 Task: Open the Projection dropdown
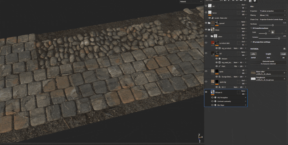pos(273,11)
